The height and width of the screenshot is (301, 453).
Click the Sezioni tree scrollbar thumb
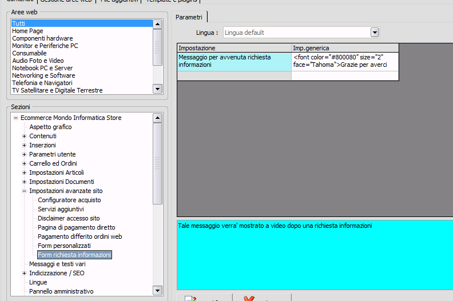pyautogui.click(x=157, y=163)
